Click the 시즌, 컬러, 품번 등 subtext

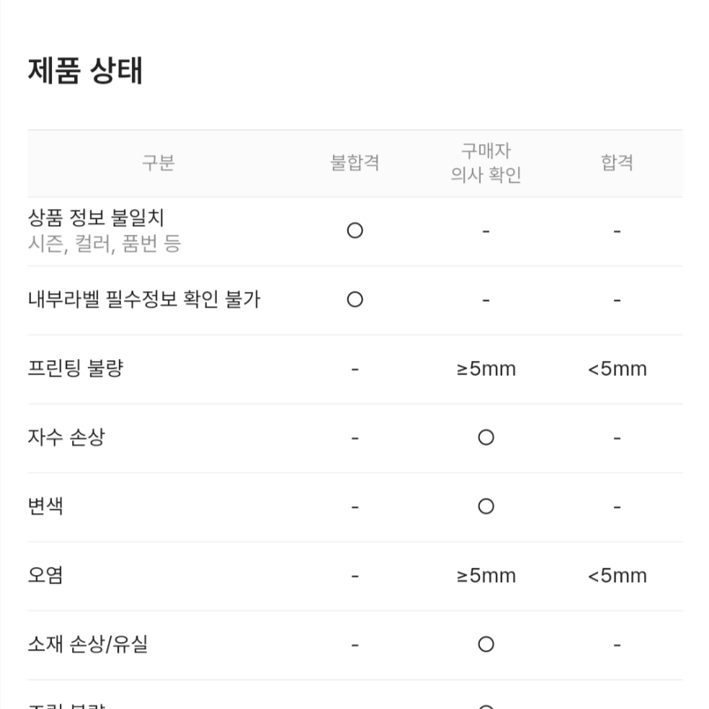click(104, 244)
